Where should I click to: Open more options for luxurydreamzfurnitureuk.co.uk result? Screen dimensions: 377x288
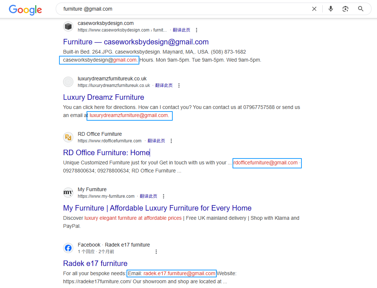pos(179,85)
